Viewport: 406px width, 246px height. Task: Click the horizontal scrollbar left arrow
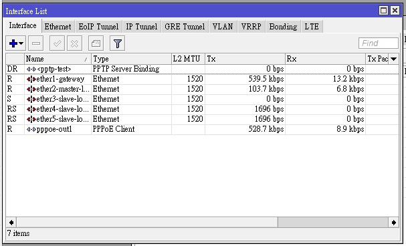click(11, 223)
